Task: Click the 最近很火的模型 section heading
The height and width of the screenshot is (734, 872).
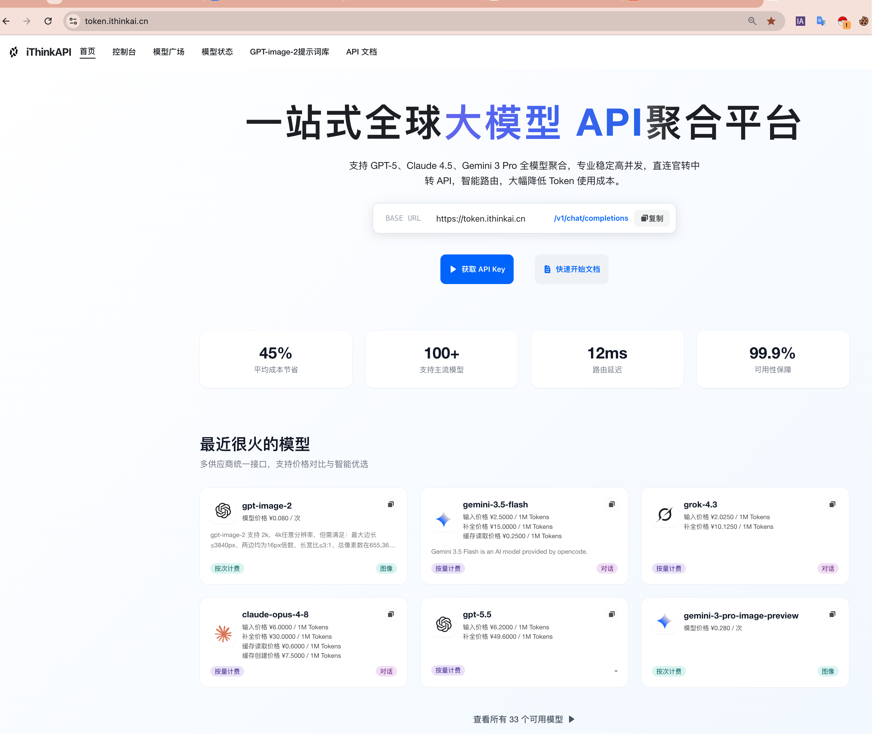Action: (x=255, y=444)
